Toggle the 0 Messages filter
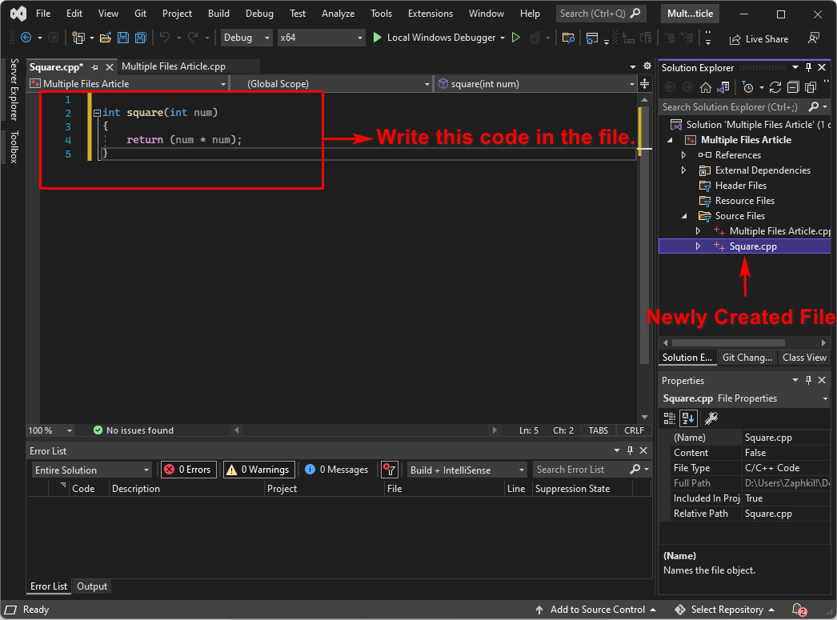The height and width of the screenshot is (620, 837). (337, 469)
